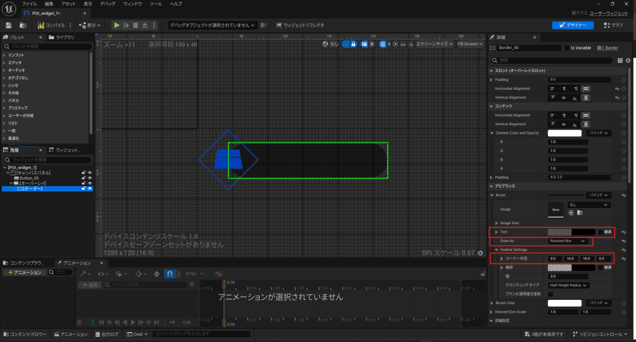Open the Draw As Rounded Box dropdown
Screen dimensions: 636x342
(x=567, y=240)
